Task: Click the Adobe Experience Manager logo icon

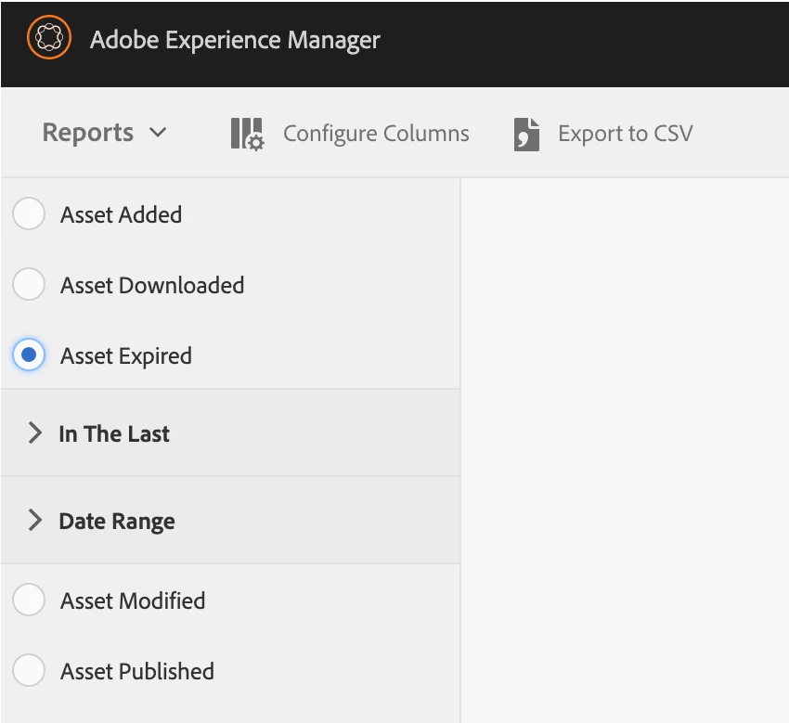Action: coord(49,37)
